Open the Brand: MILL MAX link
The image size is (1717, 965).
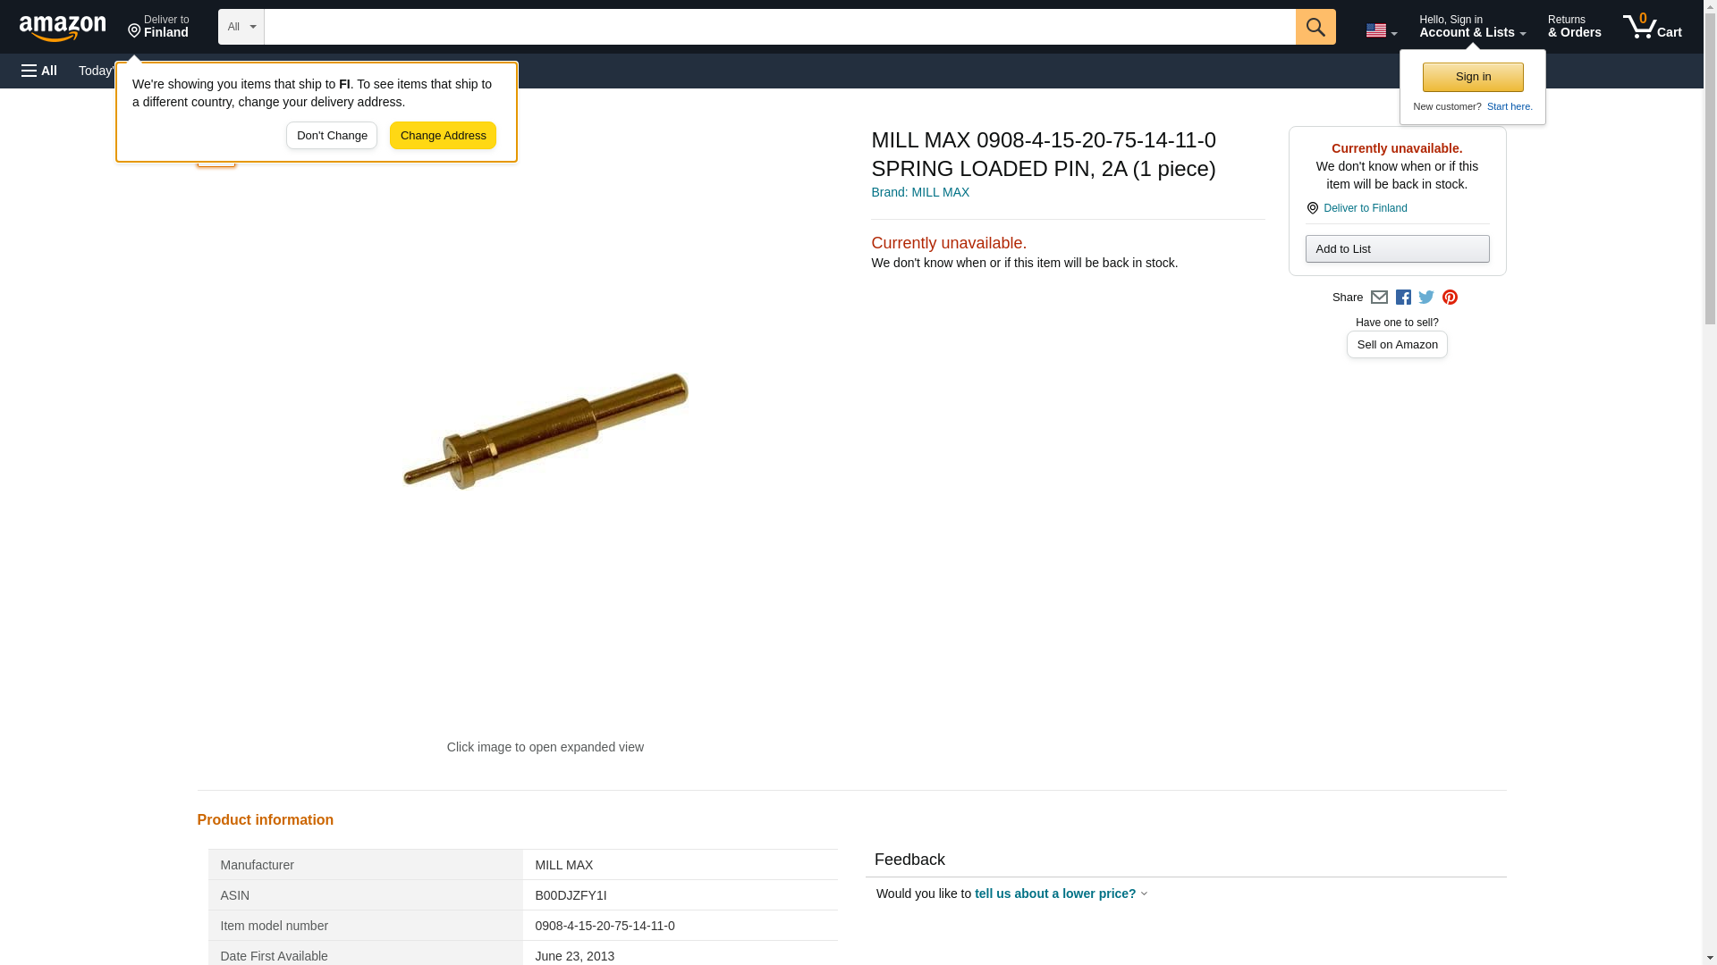pyautogui.click(x=920, y=192)
